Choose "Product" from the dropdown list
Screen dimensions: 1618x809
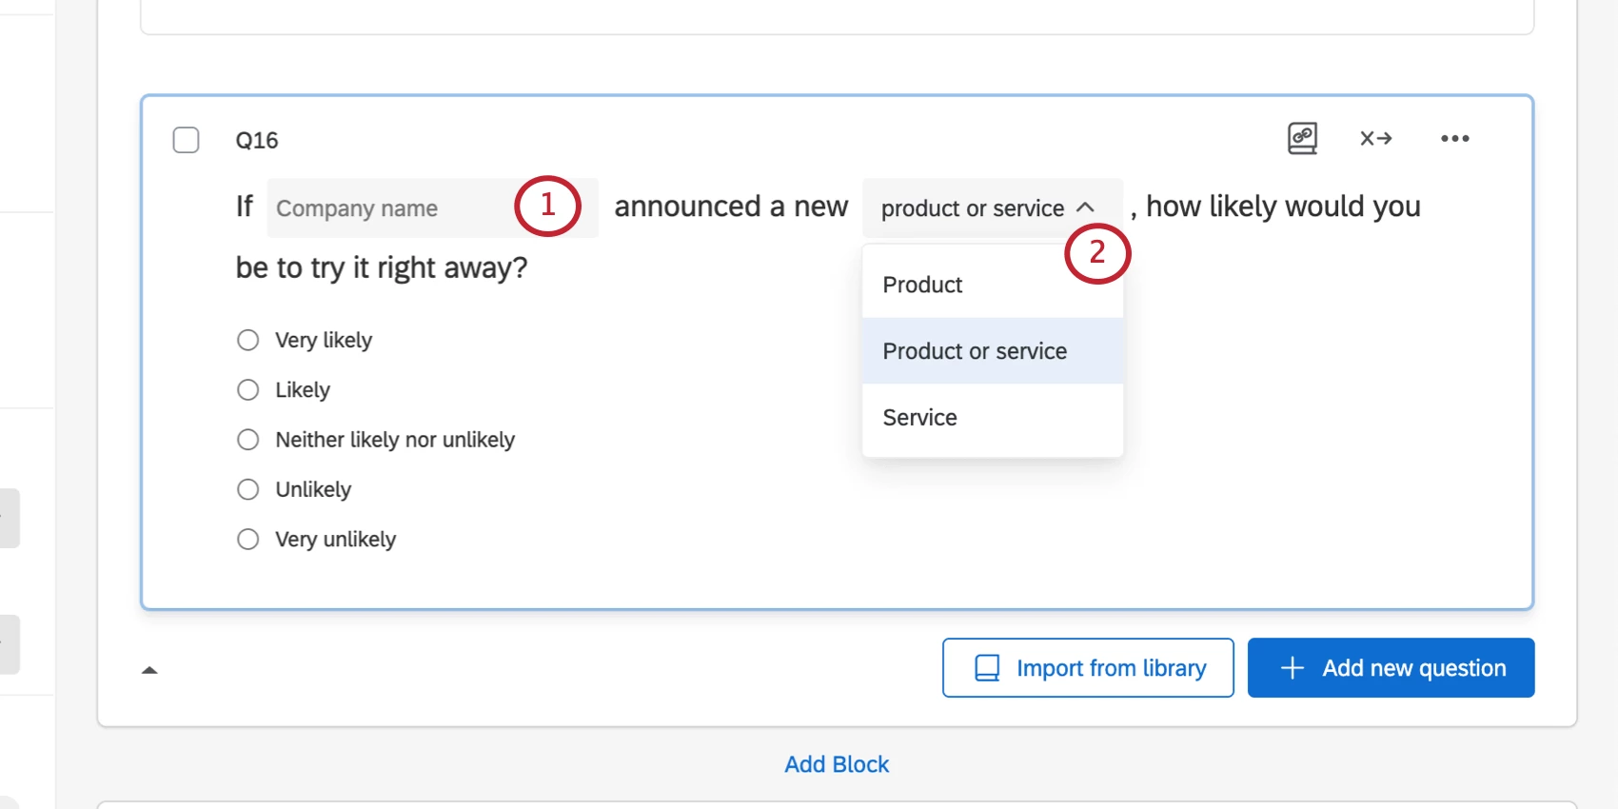pos(923,285)
